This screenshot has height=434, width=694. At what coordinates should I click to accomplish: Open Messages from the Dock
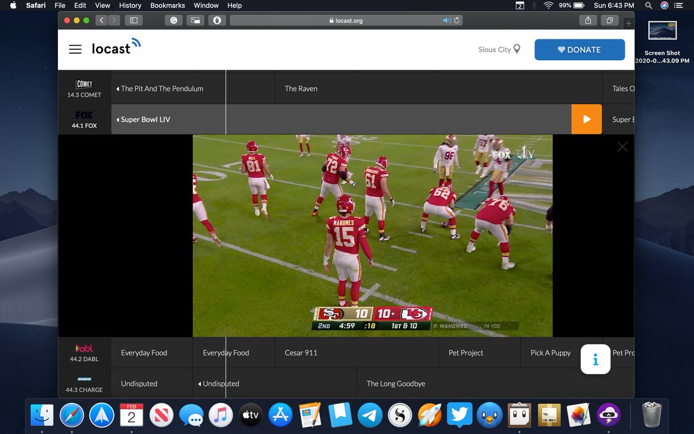click(191, 415)
